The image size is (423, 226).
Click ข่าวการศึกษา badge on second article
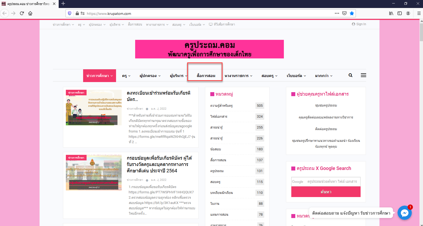(76, 158)
